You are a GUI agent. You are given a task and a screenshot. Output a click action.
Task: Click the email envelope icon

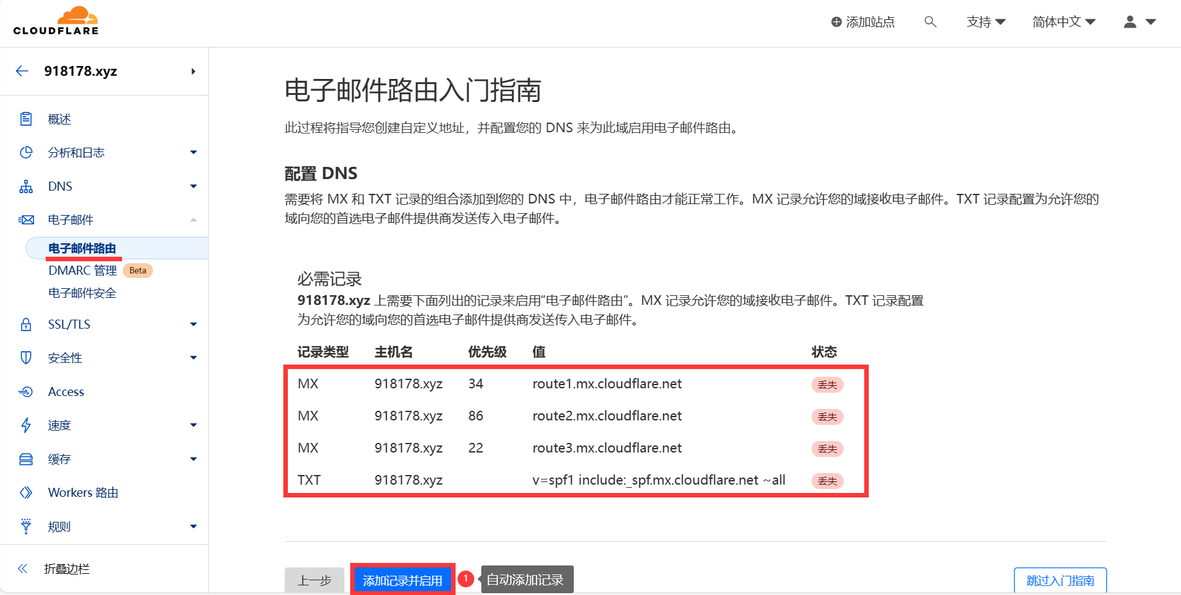pyautogui.click(x=26, y=220)
